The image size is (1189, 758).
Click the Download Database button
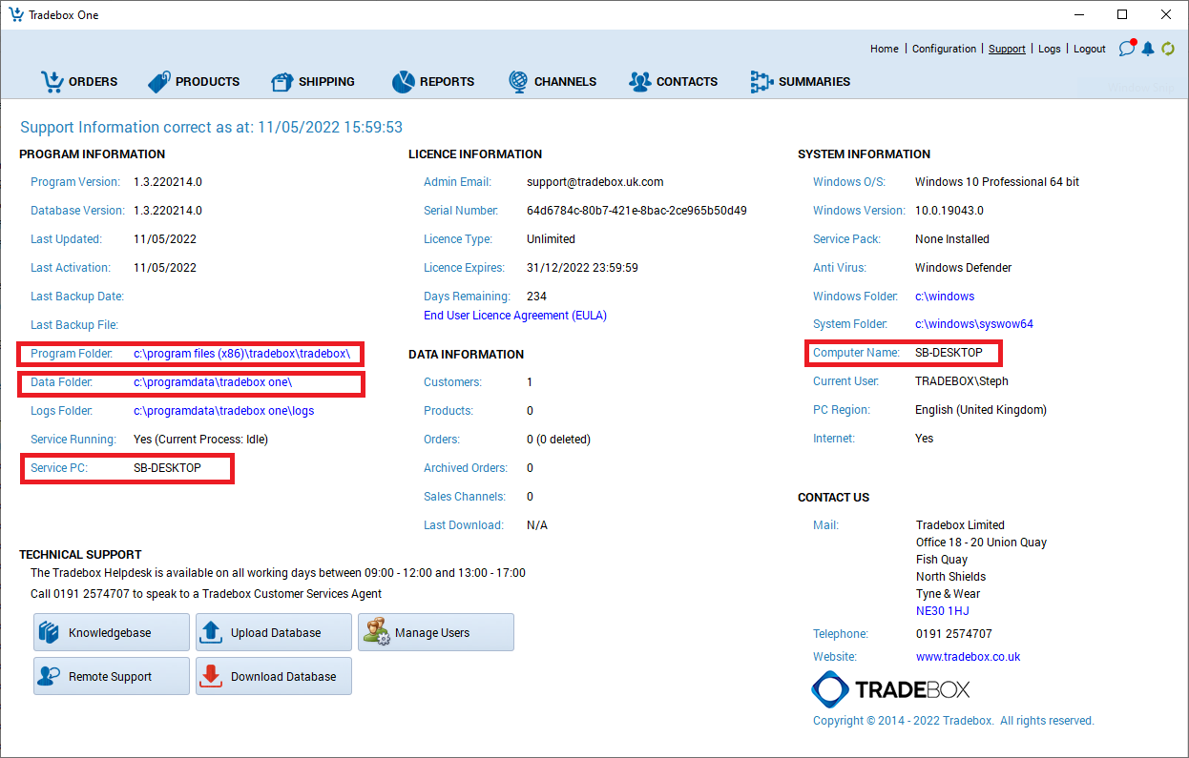[273, 676]
